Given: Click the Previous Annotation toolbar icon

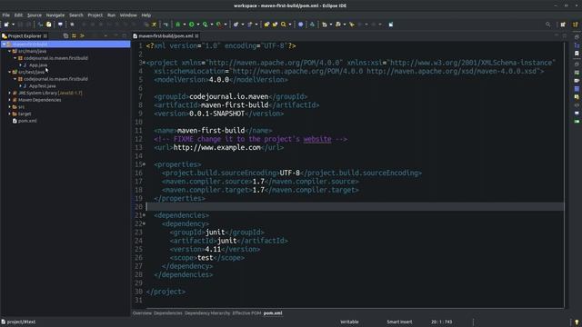Looking at the screenshot, I should [338, 25].
